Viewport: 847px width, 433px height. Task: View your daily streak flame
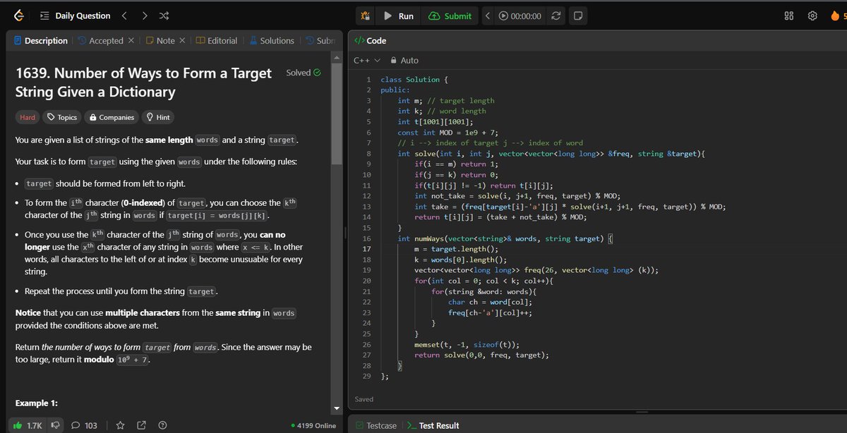(x=836, y=15)
